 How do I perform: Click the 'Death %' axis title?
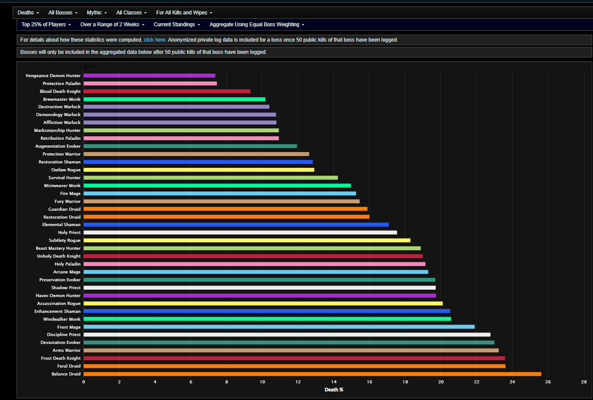click(x=334, y=390)
